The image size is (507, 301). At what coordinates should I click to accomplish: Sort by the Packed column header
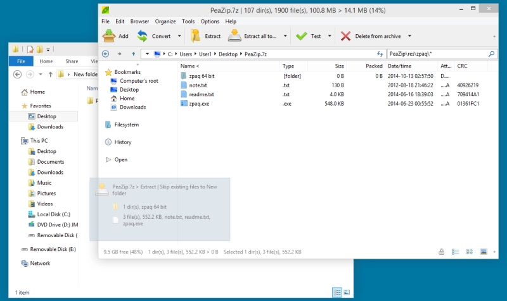(x=366, y=66)
